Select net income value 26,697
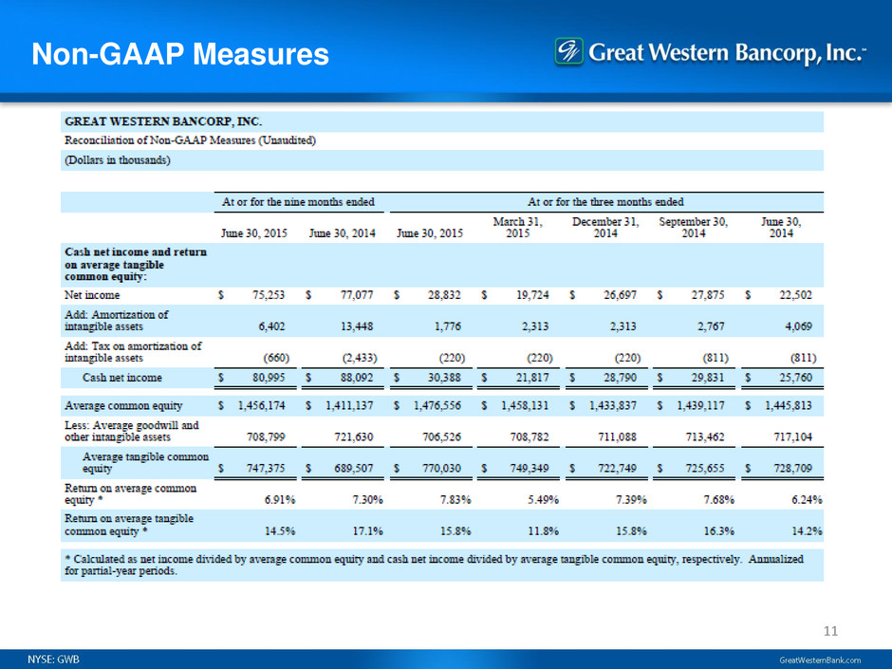The height and width of the screenshot is (669, 892). tap(620, 295)
